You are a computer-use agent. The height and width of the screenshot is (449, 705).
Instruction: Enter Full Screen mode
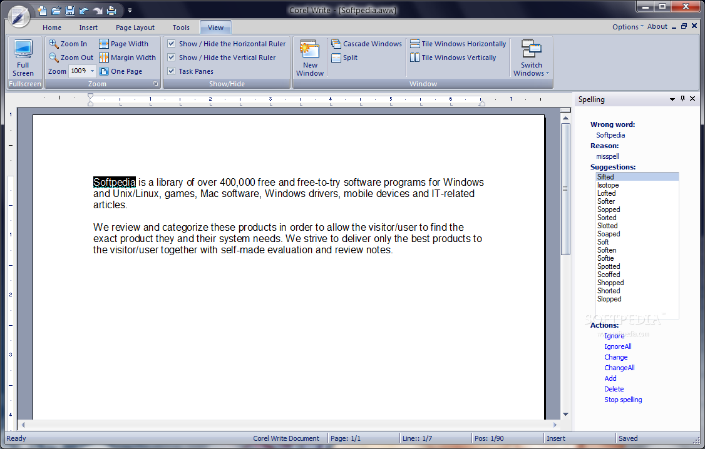pos(23,58)
